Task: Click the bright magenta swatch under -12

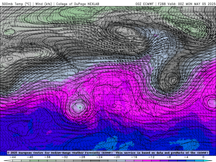Action: pos(147,161)
